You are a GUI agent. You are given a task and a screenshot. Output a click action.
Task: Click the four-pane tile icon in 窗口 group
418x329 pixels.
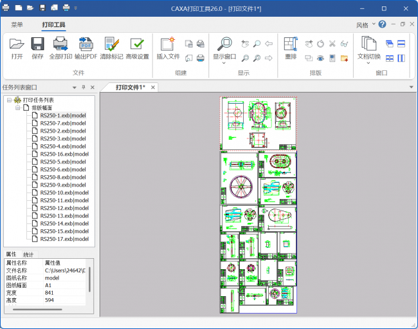click(390, 58)
